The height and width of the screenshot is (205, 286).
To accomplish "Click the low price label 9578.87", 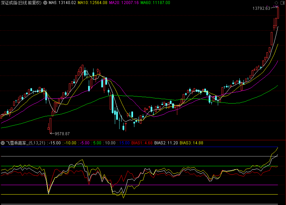I will pos(62,134).
